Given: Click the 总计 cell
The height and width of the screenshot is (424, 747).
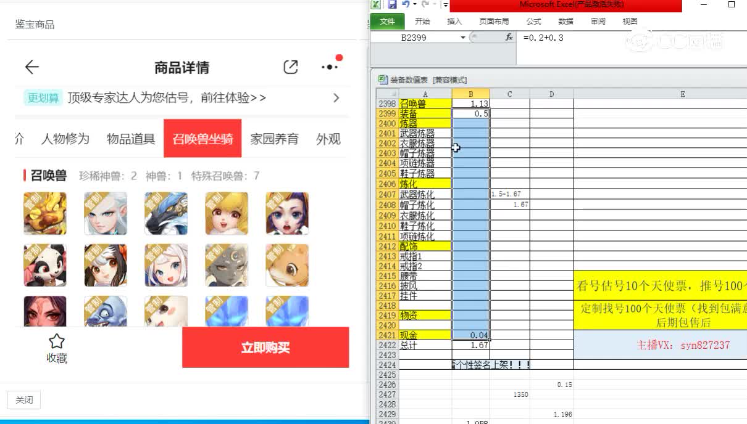Looking at the screenshot, I should pyautogui.click(x=425, y=345).
